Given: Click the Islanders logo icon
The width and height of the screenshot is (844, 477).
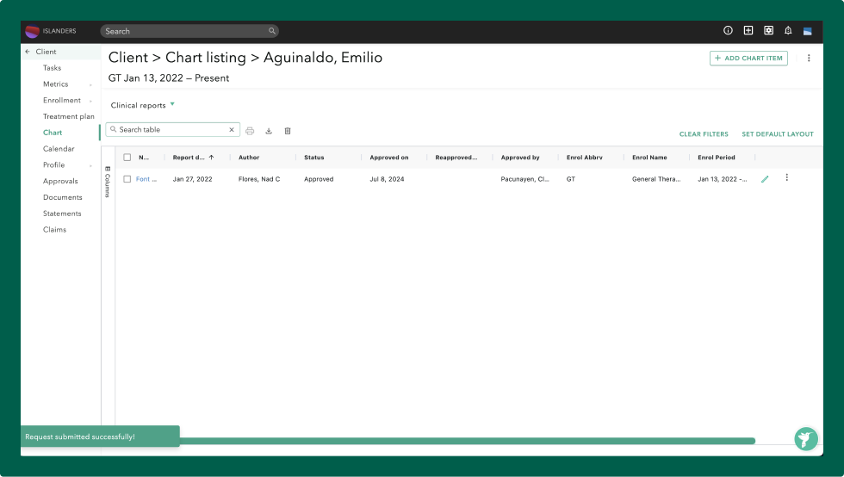Looking at the screenshot, I should (x=33, y=31).
